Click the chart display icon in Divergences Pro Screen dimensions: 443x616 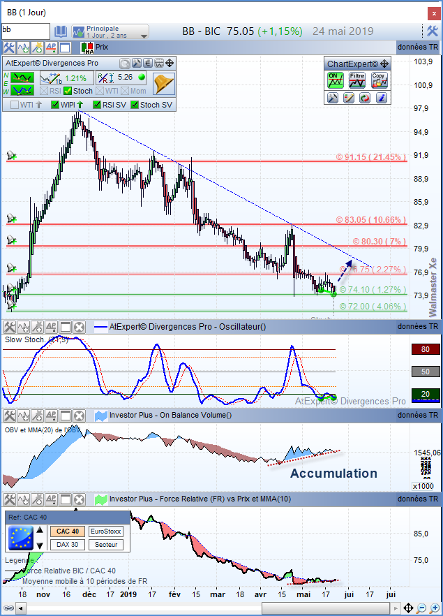[159, 64]
